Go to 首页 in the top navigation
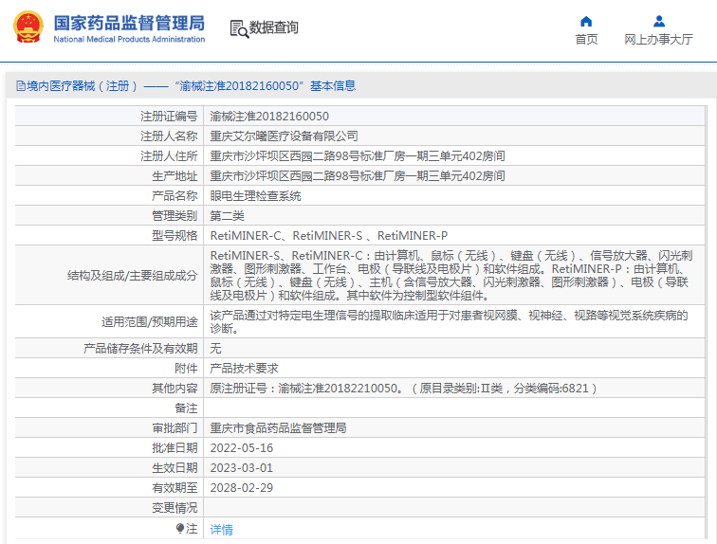 586,40
